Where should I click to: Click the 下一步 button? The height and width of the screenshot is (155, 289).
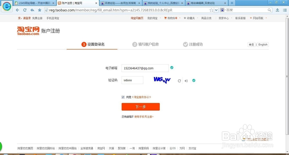(141, 107)
